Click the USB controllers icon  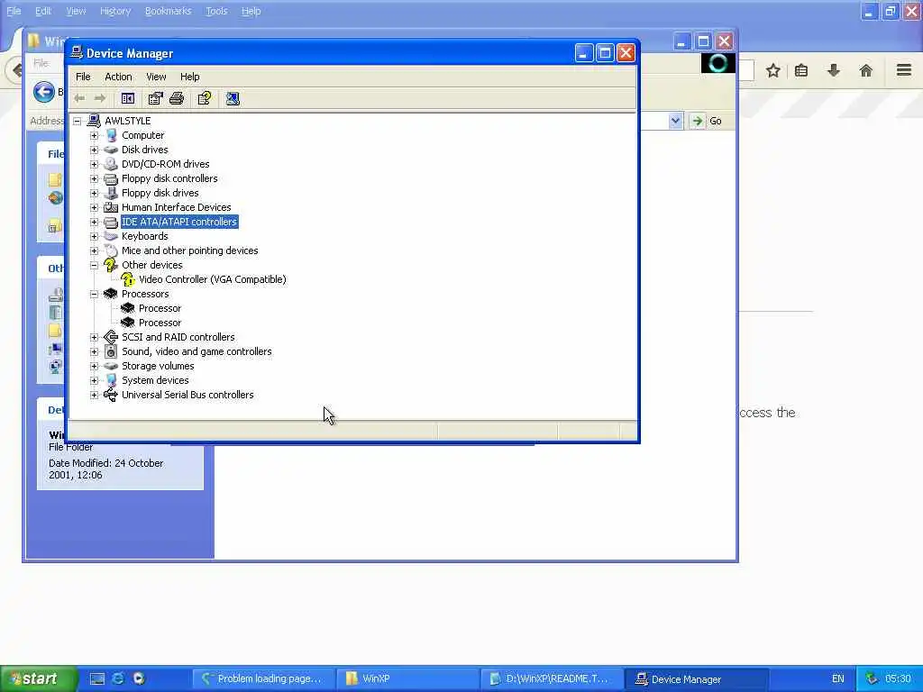(x=111, y=395)
